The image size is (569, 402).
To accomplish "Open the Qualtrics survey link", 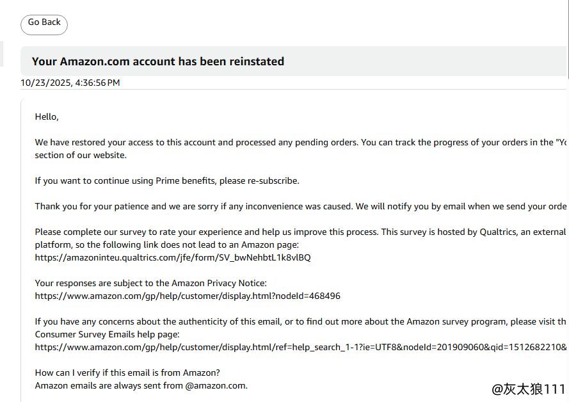I will (x=173, y=257).
